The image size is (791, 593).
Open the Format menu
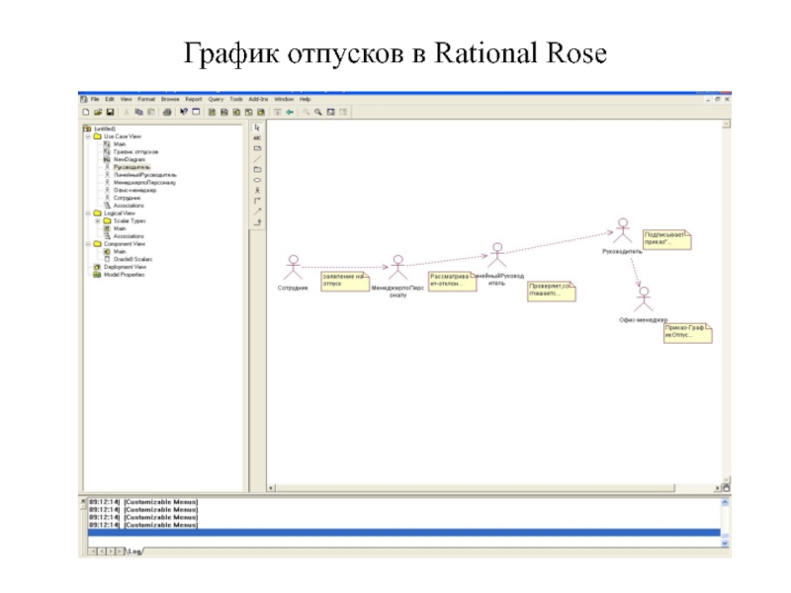pyautogui.click(x=146, y=100)
